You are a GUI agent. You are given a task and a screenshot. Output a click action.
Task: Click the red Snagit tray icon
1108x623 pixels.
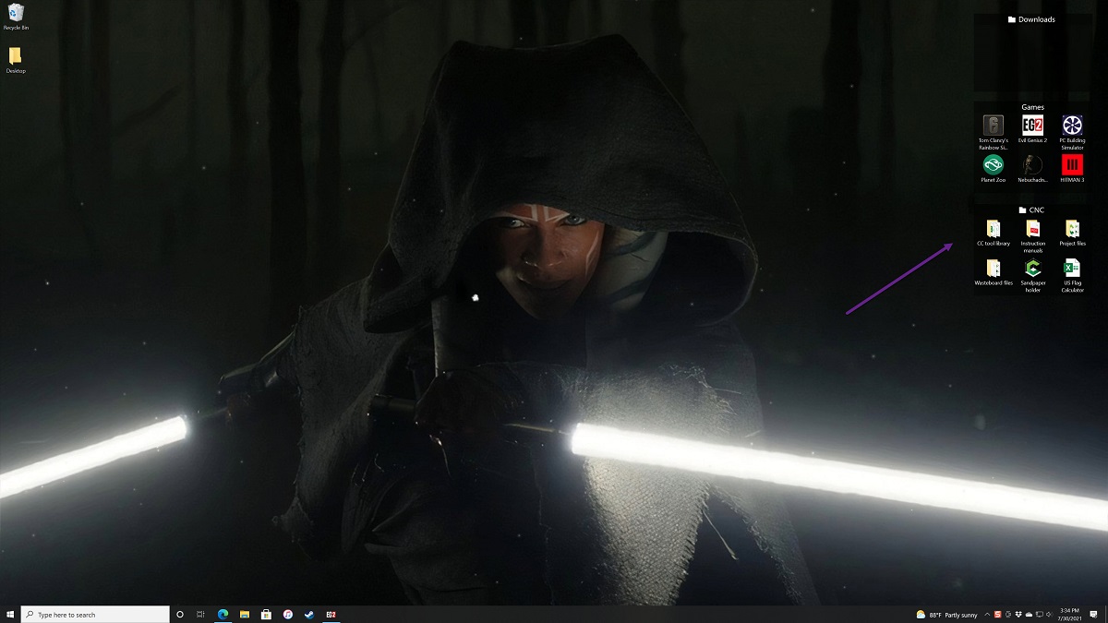[997, 615]
